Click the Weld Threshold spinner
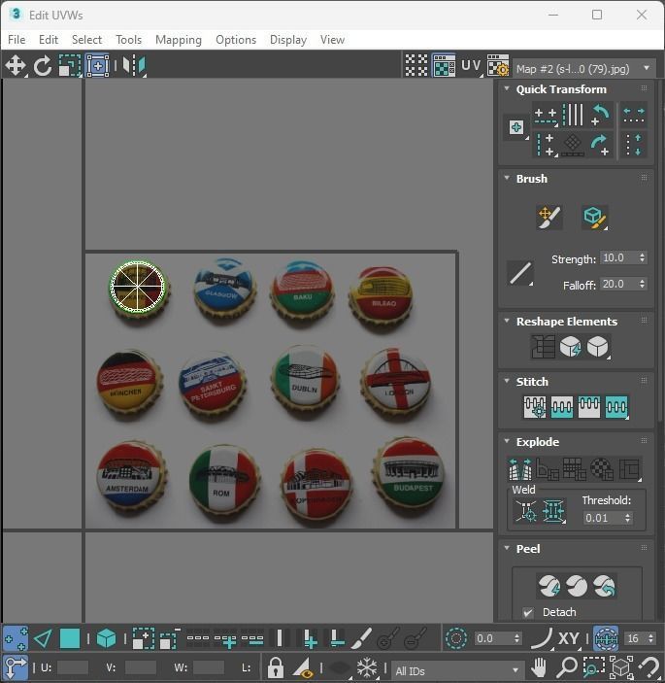This screenshot has width=665, height=683. [627, 518]
